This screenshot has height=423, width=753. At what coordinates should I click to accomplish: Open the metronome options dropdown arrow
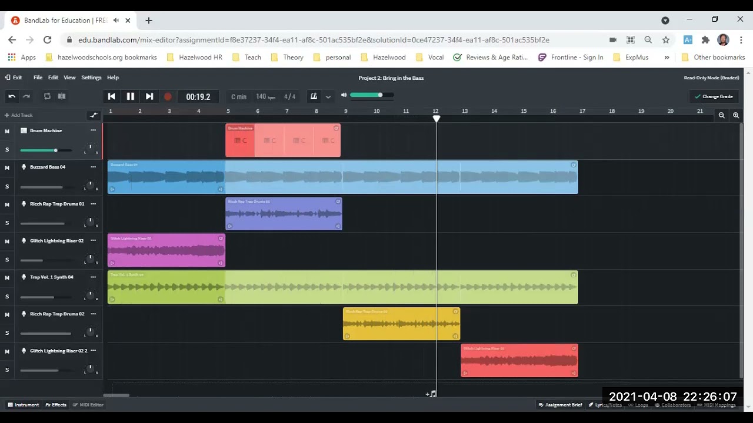328,97
